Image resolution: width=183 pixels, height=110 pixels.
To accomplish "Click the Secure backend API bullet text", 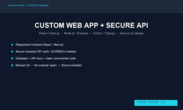I will click(x=46, y=52).
